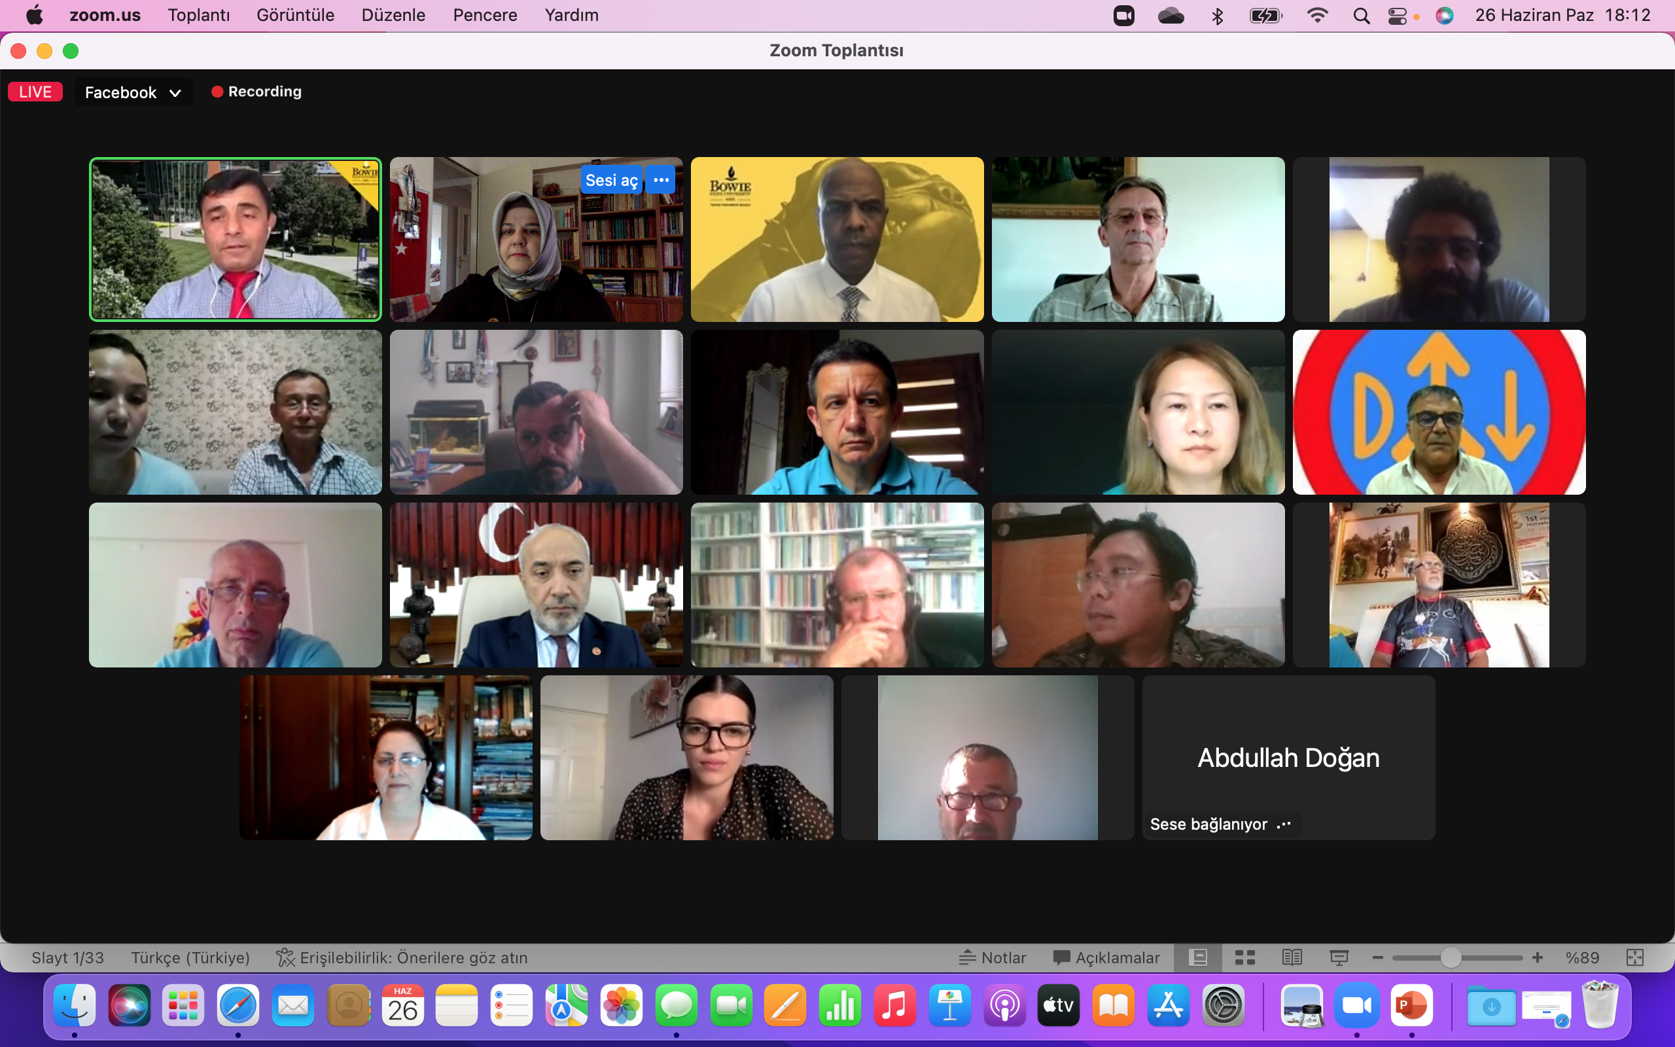Open the Toplantı menu

[x=199, y=15]
